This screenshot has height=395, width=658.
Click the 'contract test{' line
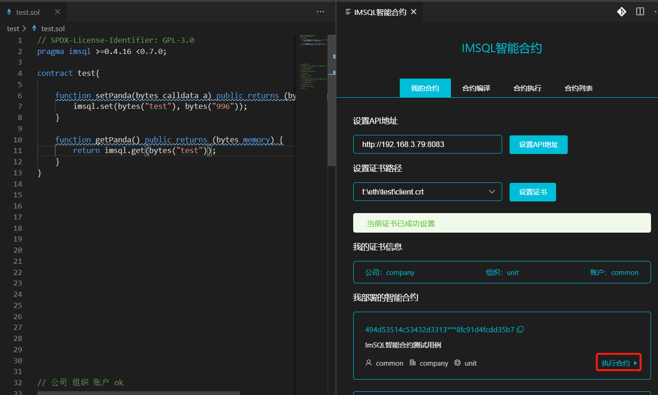pos(68,73)
